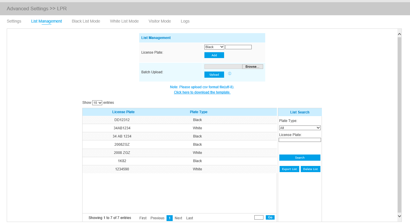
Task: Click the download template link
Action: click(x=202, y=92)
